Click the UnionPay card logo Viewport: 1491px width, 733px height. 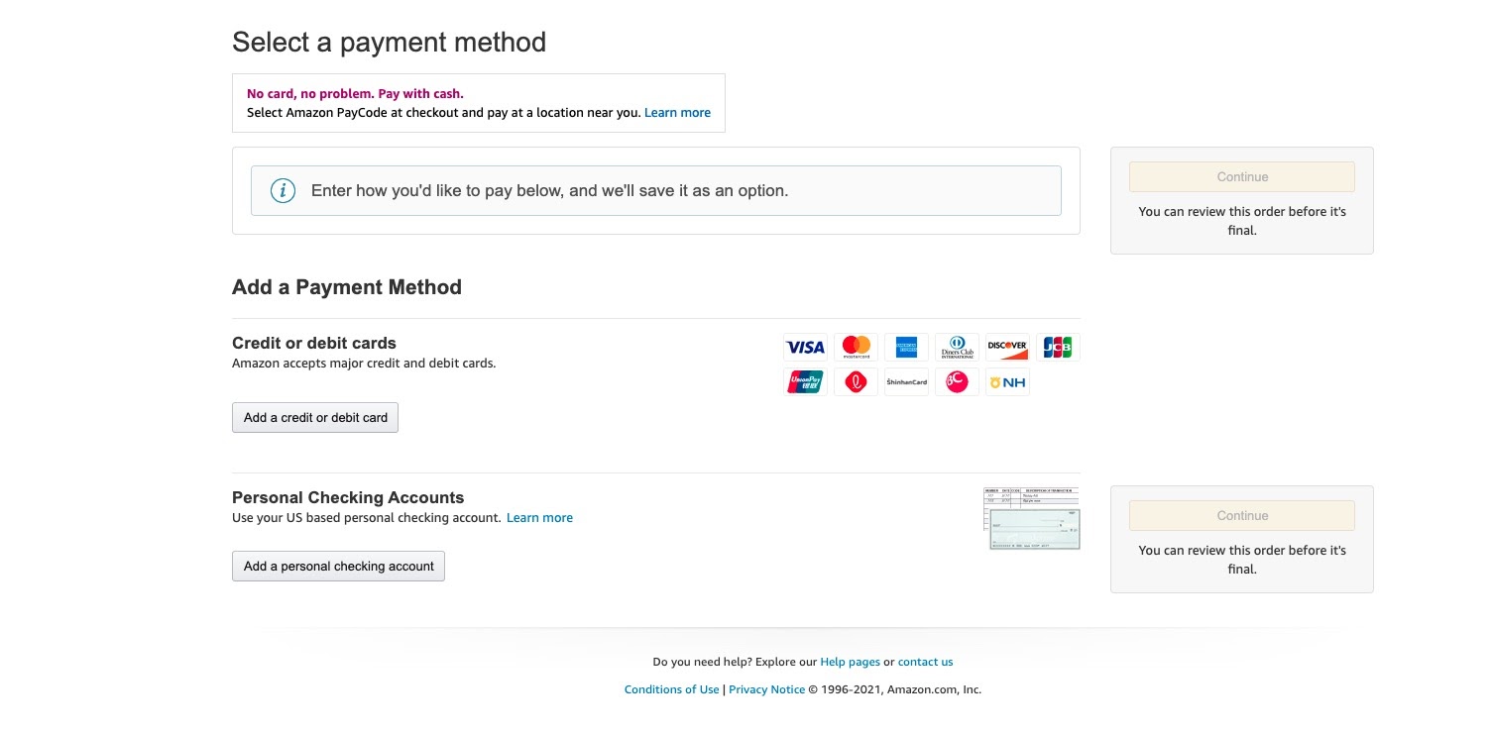(805, 382)
